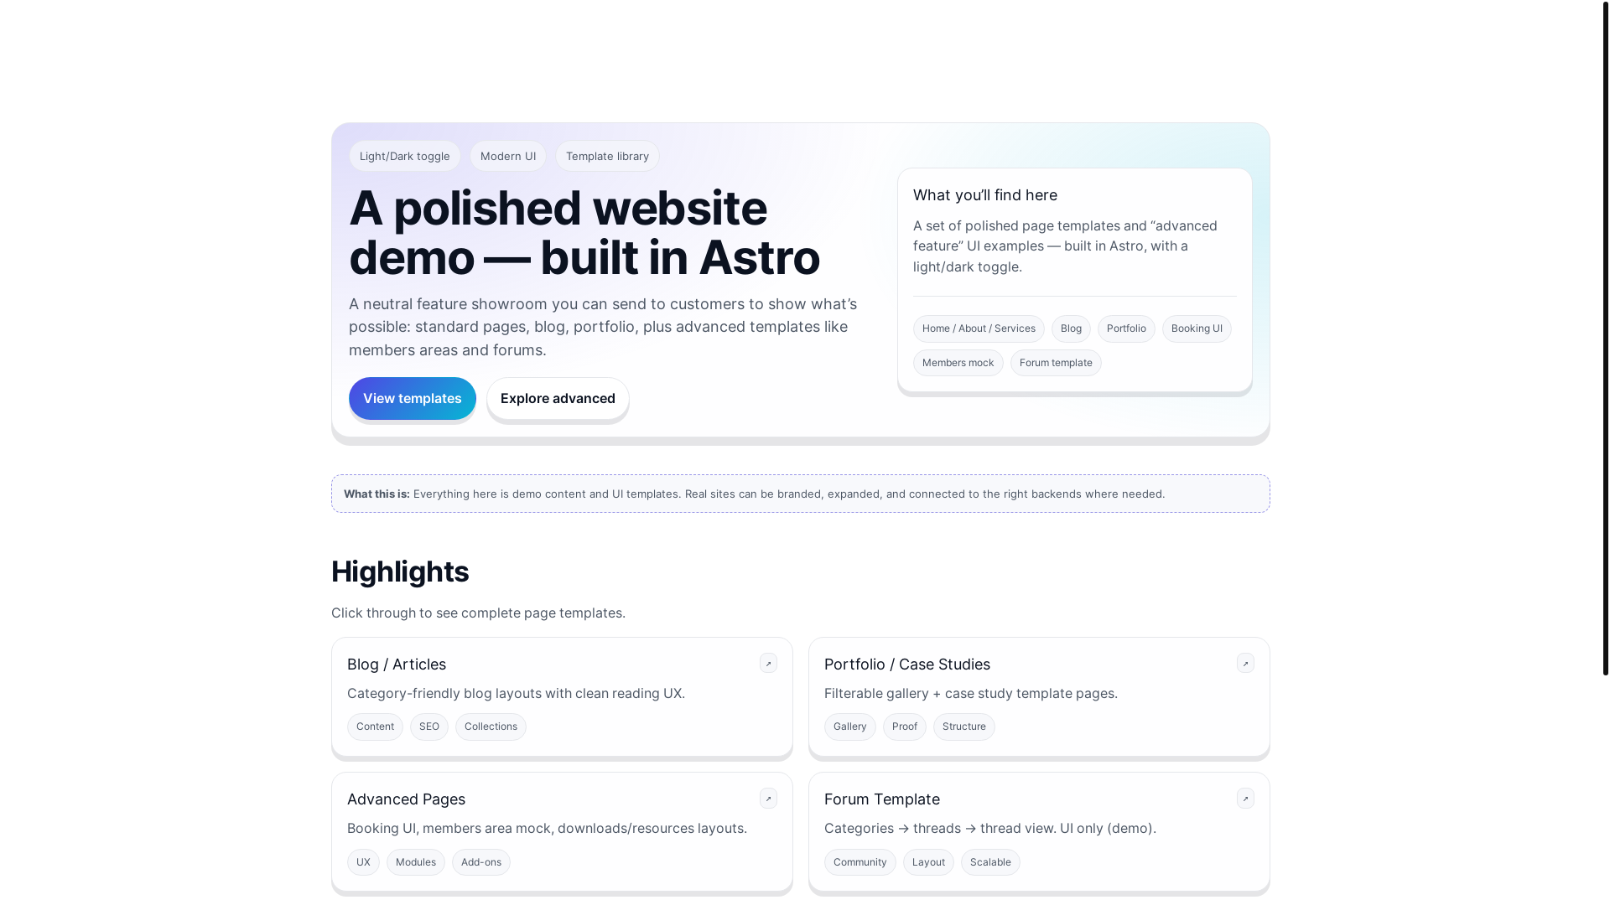
Task: Click the 'What you'll find here' heading
Action: coord(985,195)
